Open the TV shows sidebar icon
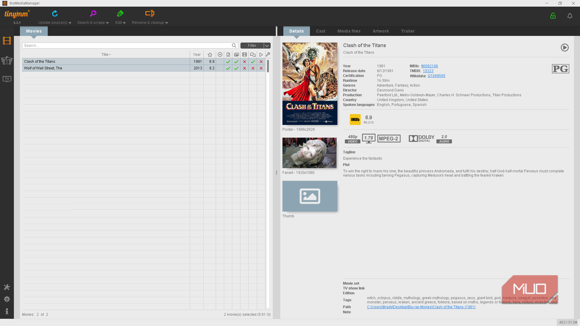This screenshot has width=580, height=326. pos(7,79)
